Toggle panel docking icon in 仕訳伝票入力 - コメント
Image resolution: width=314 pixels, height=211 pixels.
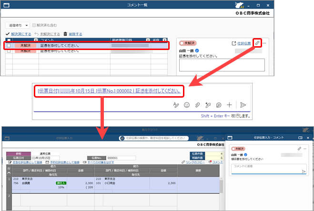click(300, 138)
